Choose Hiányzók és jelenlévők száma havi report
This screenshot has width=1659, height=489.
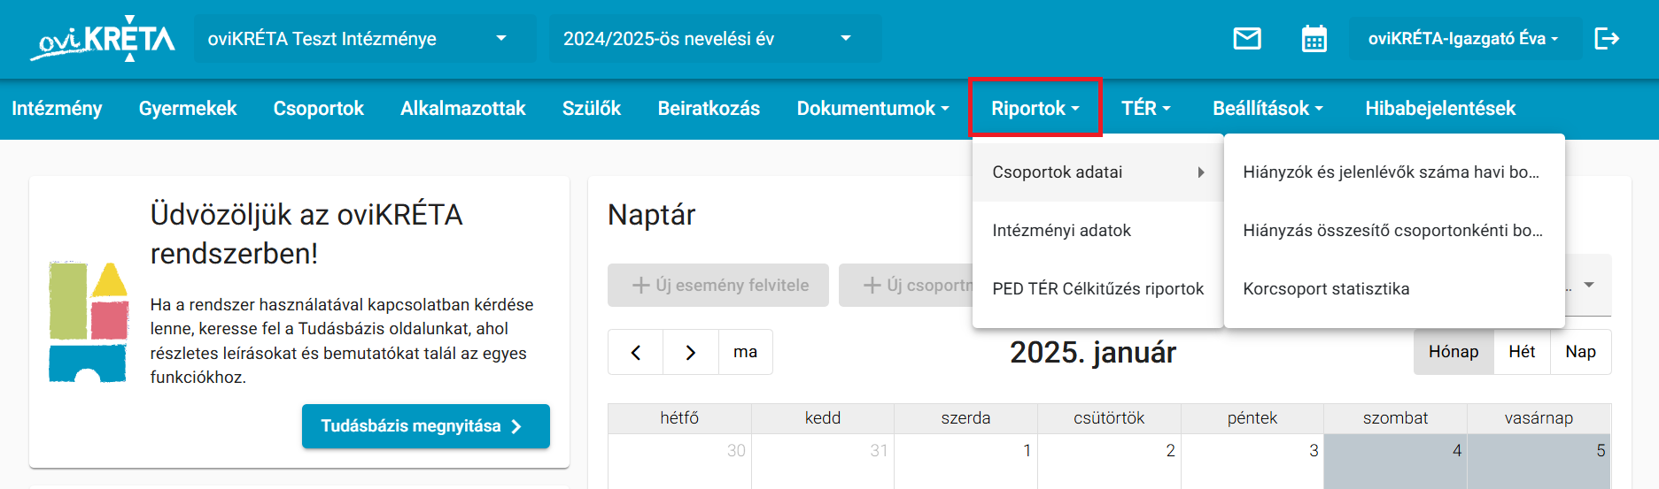[1394, 172]
